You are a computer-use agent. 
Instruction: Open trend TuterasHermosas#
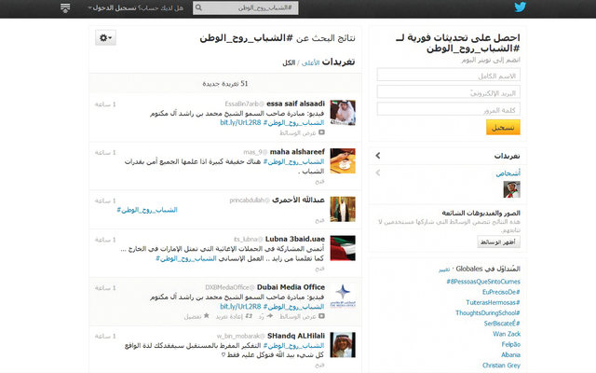click(x=493, y=302)
